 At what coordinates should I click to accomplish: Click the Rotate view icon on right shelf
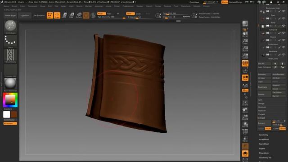pos(245,125)
